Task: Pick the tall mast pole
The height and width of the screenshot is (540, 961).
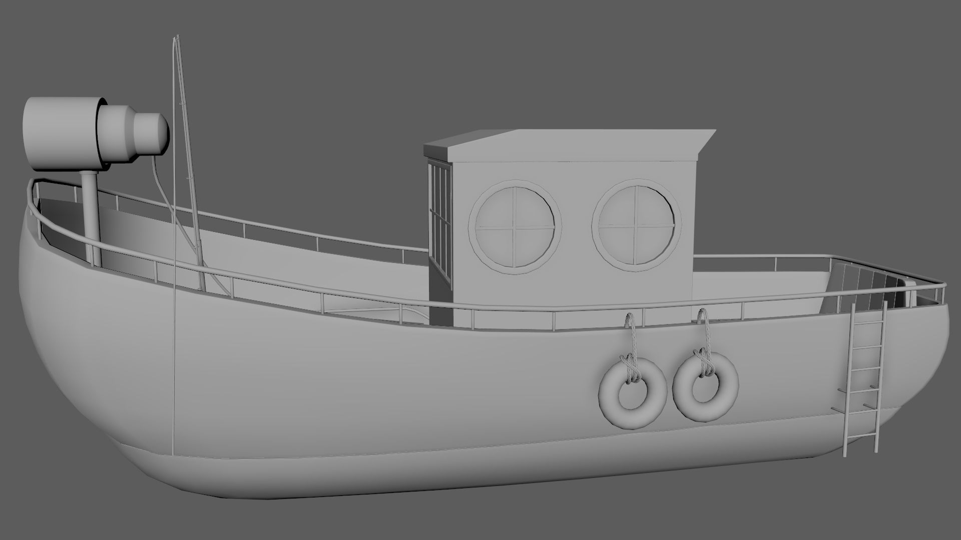Action: [189, 162]
